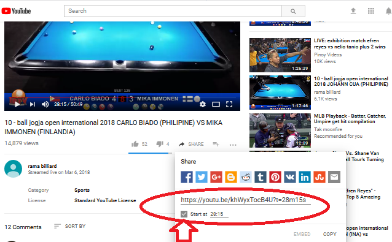Click COPY in the share dialog
Viewport: 392px width, 242px height.
[329, 234]
